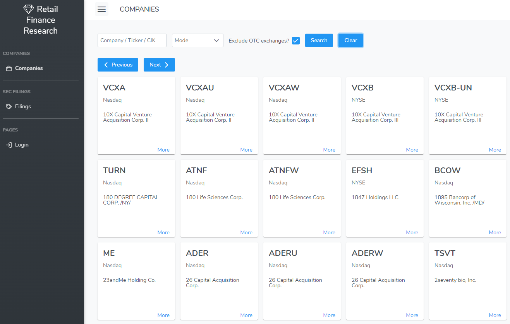Image resolution: width=510 pixels, height=324 pixels.
Task: Uncheck Exclude OTC exchanges checkbox
Action: pyautogui.click(x=296, y=41)
